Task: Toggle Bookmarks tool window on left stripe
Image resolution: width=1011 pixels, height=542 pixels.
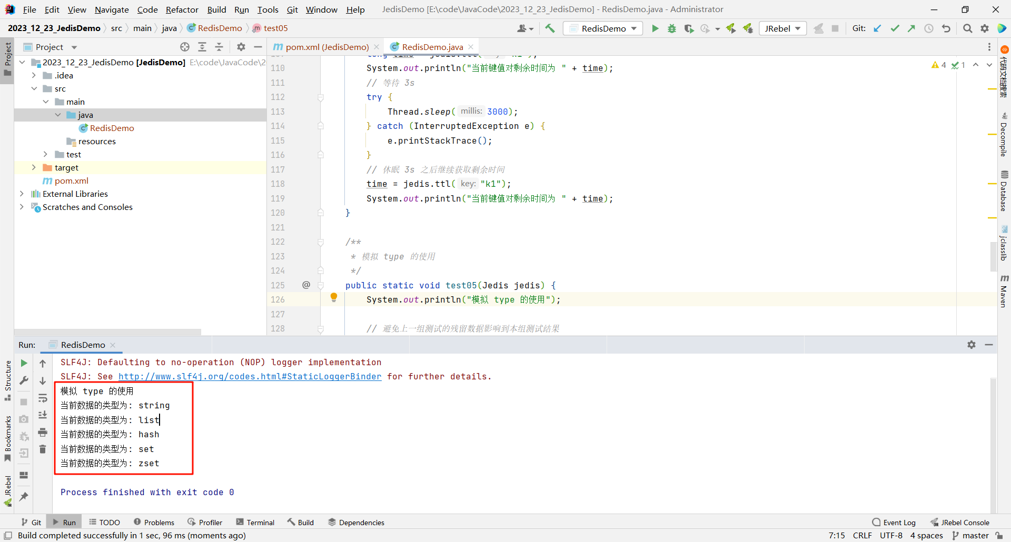Action: 7,438
